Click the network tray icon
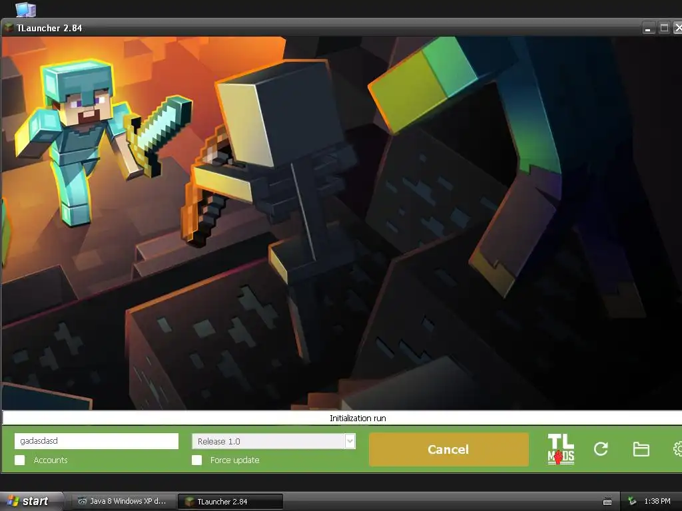This screenshot has height=511, width=682. pos(632,502)
